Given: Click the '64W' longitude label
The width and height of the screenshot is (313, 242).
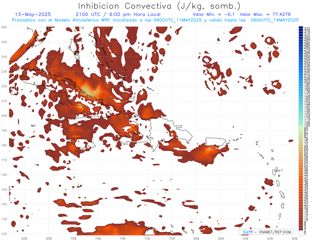Looking at the screenshot, I should pos(245,238).
